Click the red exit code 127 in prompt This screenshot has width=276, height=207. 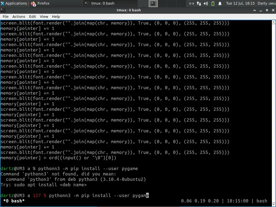[x=37, y=195]
